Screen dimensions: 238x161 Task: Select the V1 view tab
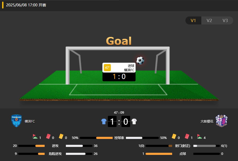coord(193,20)
